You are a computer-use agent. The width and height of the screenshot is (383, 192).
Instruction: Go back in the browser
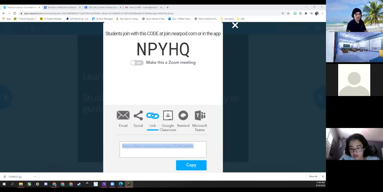[4, 13]
